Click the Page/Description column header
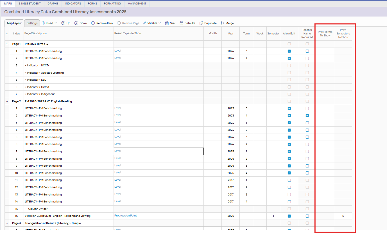This screenshot has width=387, height=233. coord(36,33)
